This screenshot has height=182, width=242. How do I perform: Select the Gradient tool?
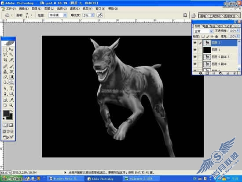[11, 77]
